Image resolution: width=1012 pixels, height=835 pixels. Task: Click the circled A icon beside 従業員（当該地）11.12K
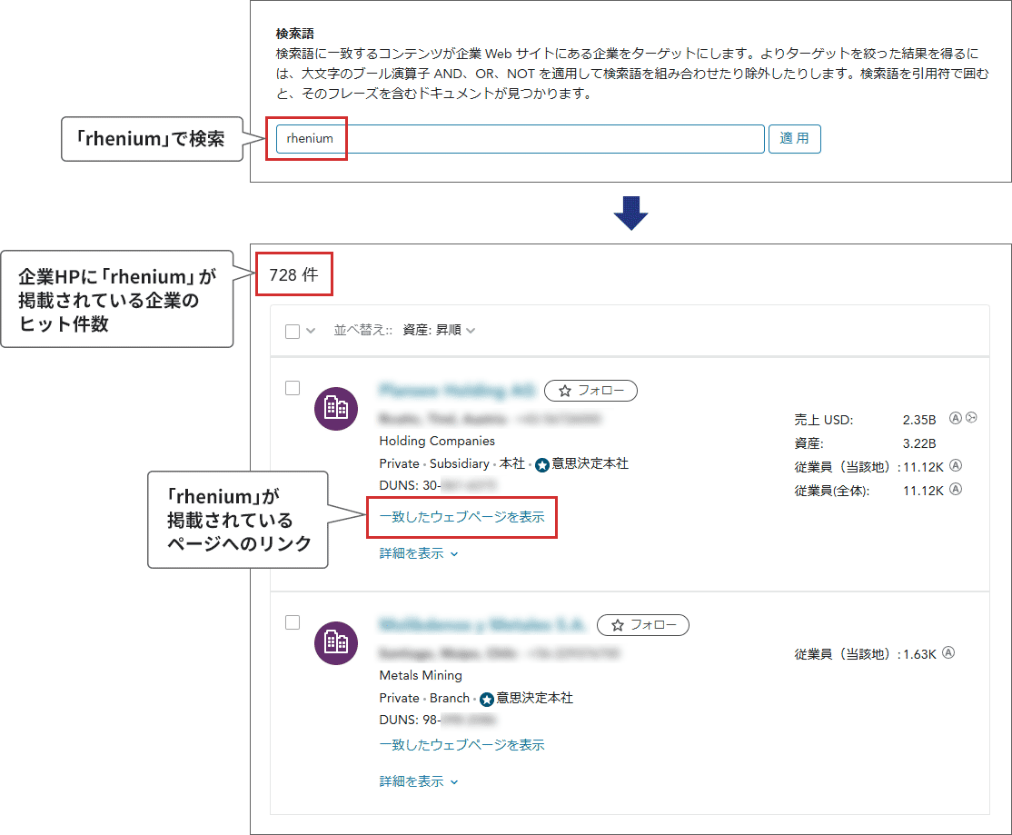(956, 465)
